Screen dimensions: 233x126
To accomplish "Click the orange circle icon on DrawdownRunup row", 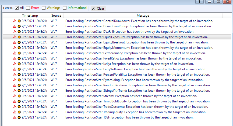I will click(19, 26).
